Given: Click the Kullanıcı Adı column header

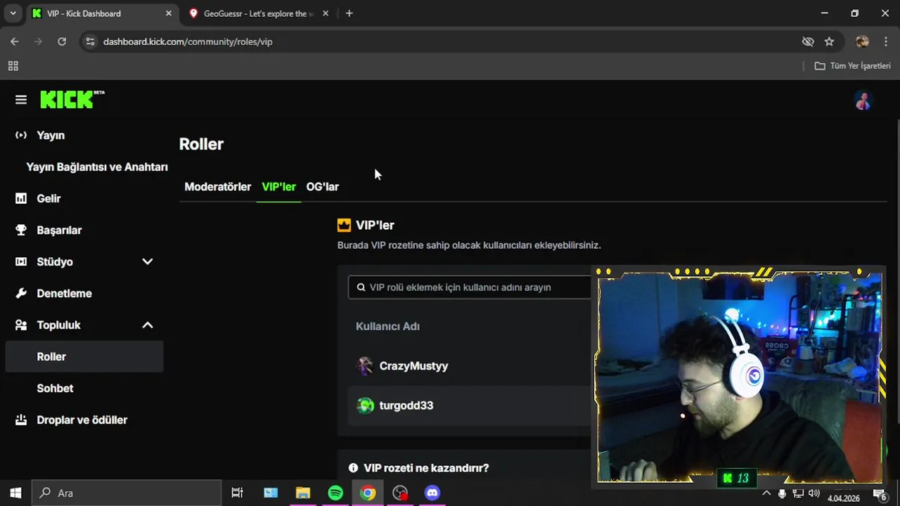Looking at the screenshot, I should click(x=387, y=326).
